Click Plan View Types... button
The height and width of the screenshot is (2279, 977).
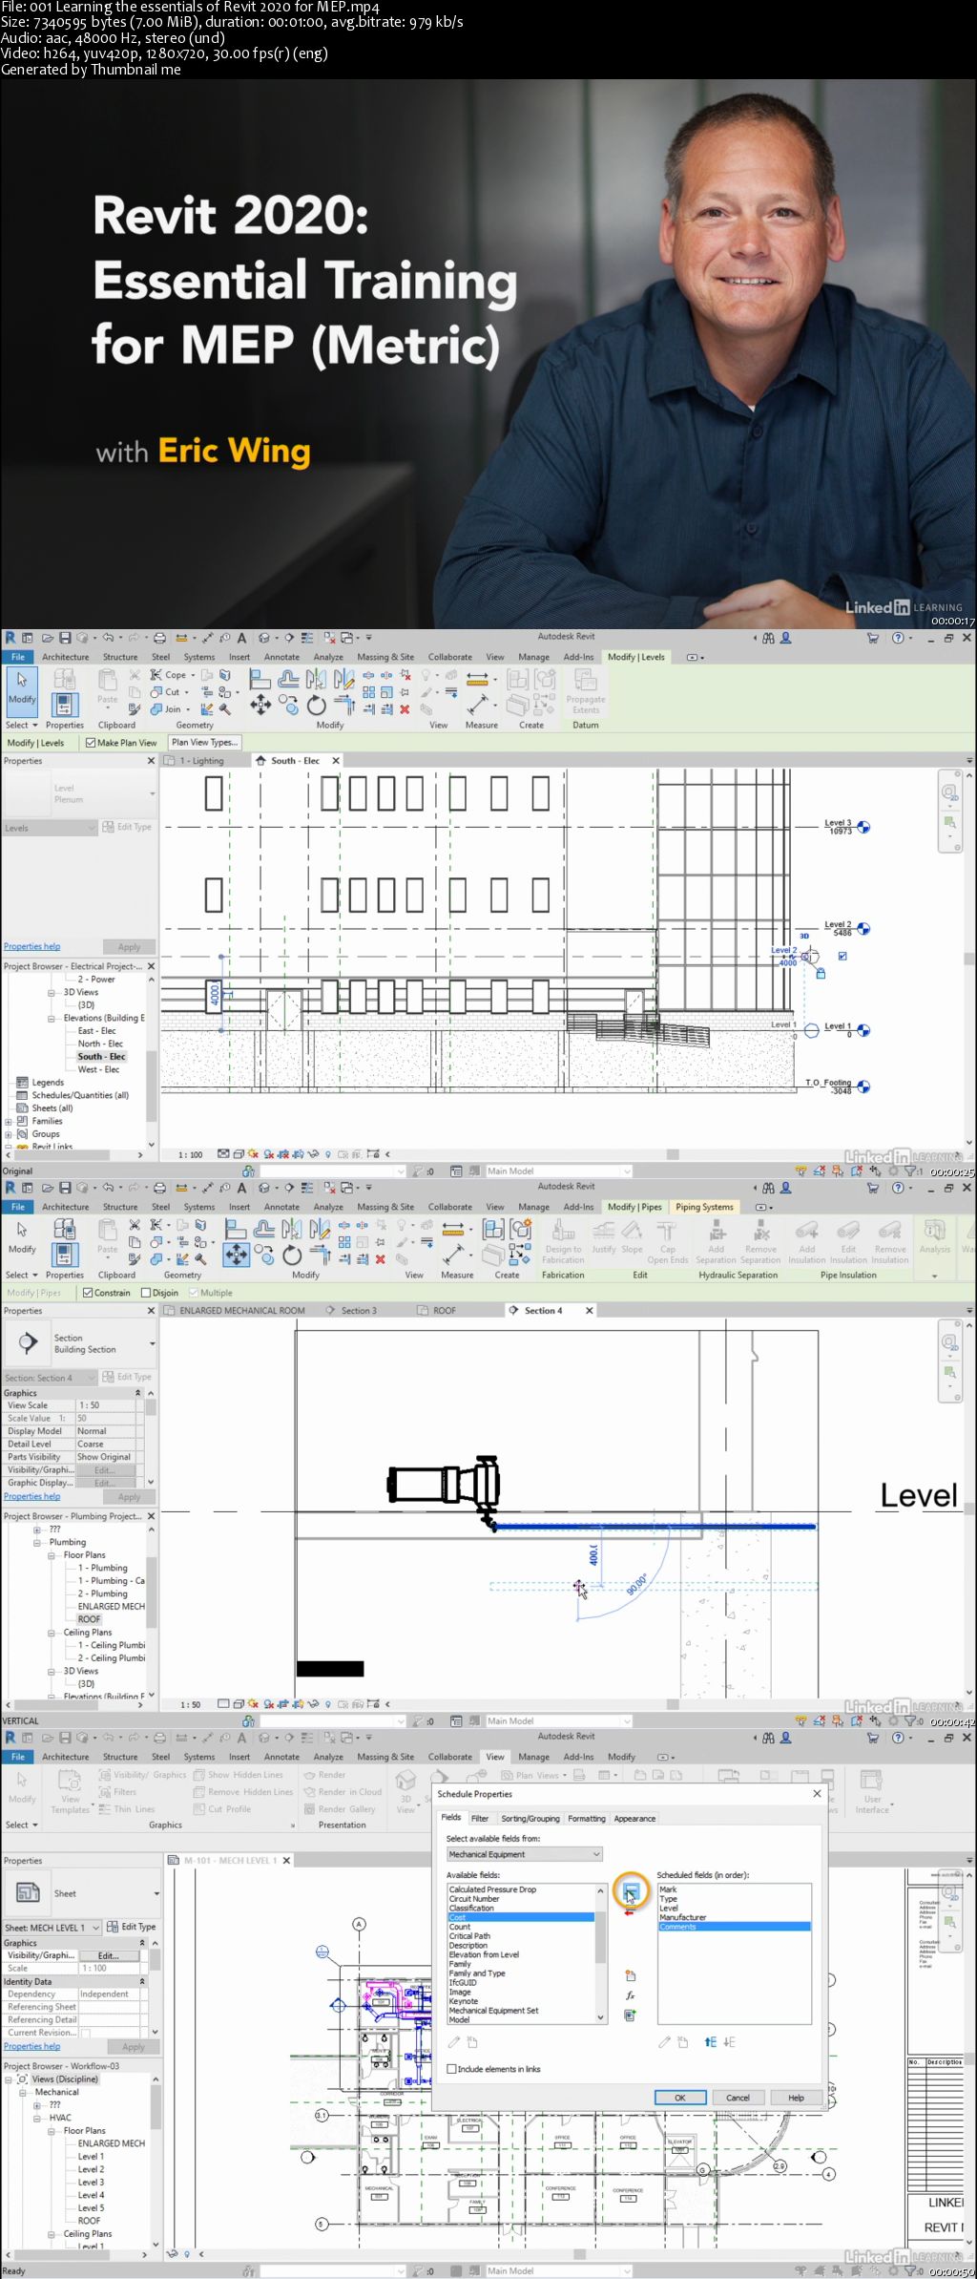point(204,743)
